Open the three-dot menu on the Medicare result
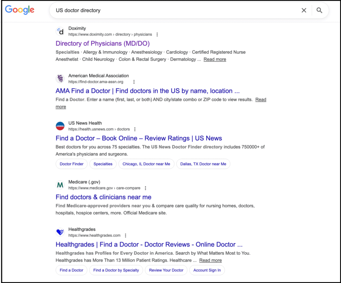The image size is (341, 283). pyautogui.click(x=146, y=188)
